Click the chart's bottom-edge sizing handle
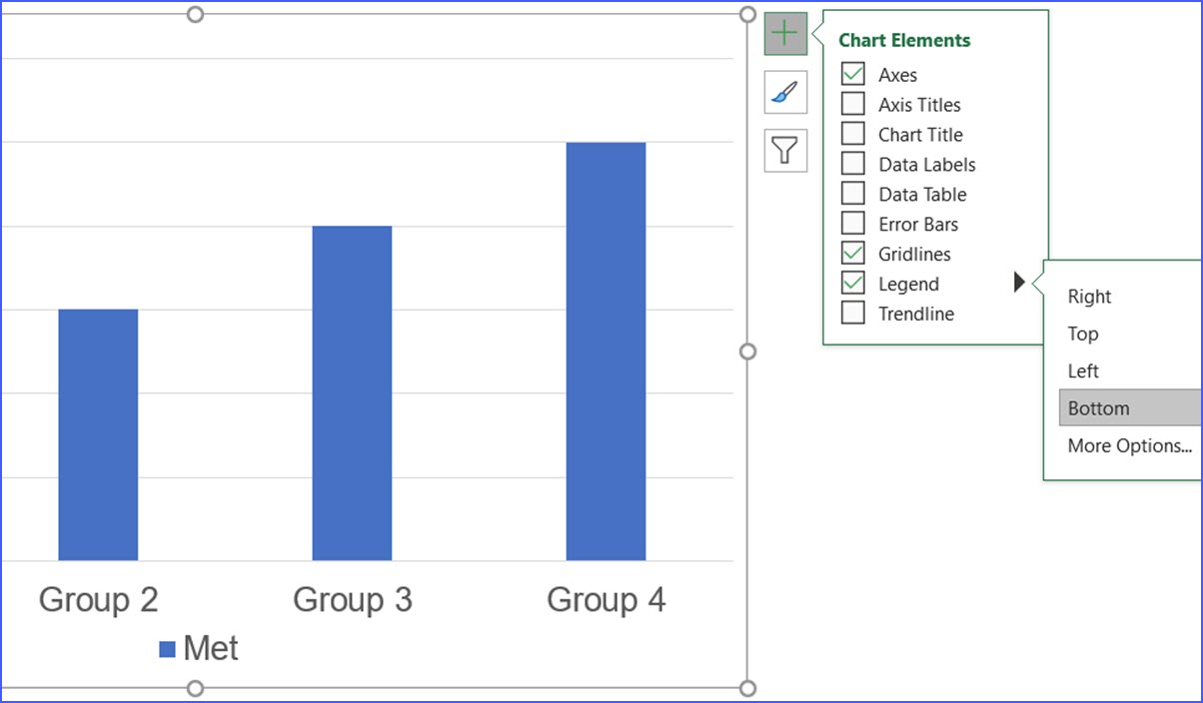This screenshot has height=703, width=1203. click(x=195, y=688)
